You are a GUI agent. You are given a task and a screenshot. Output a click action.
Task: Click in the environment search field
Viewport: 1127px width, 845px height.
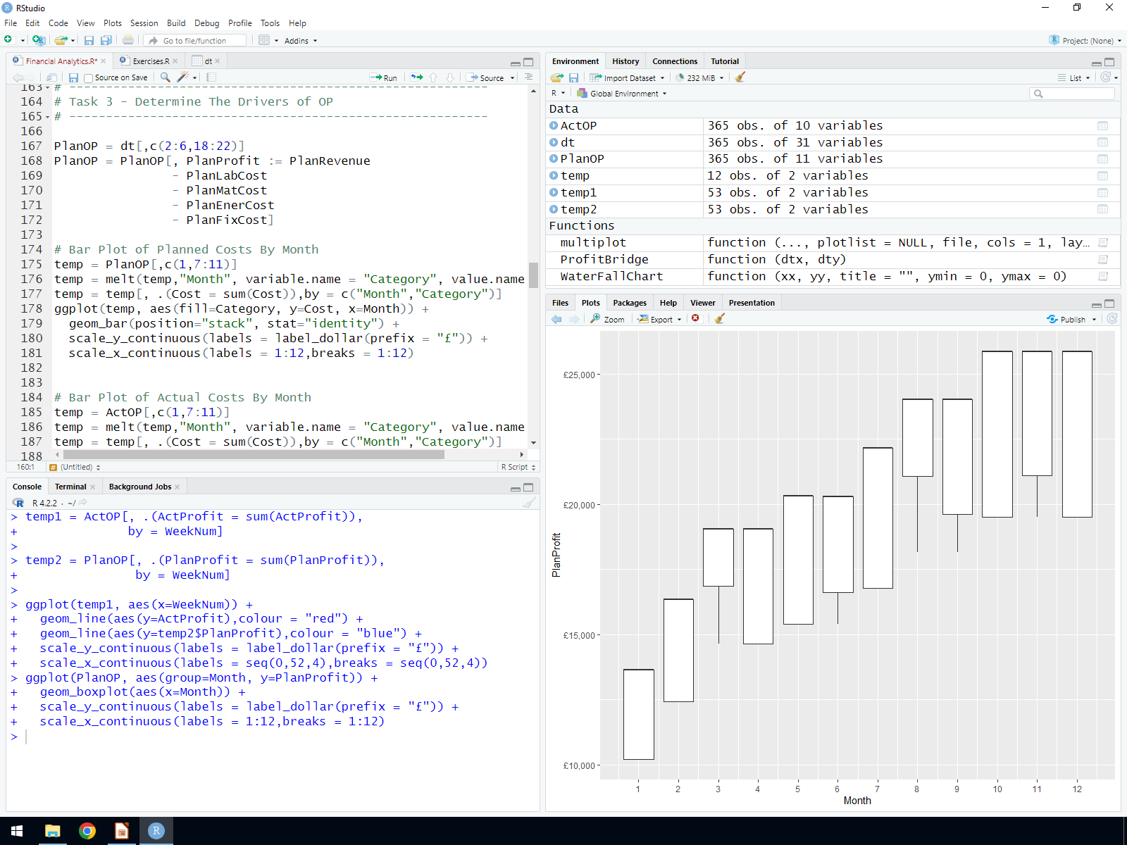click(1078, 94)
